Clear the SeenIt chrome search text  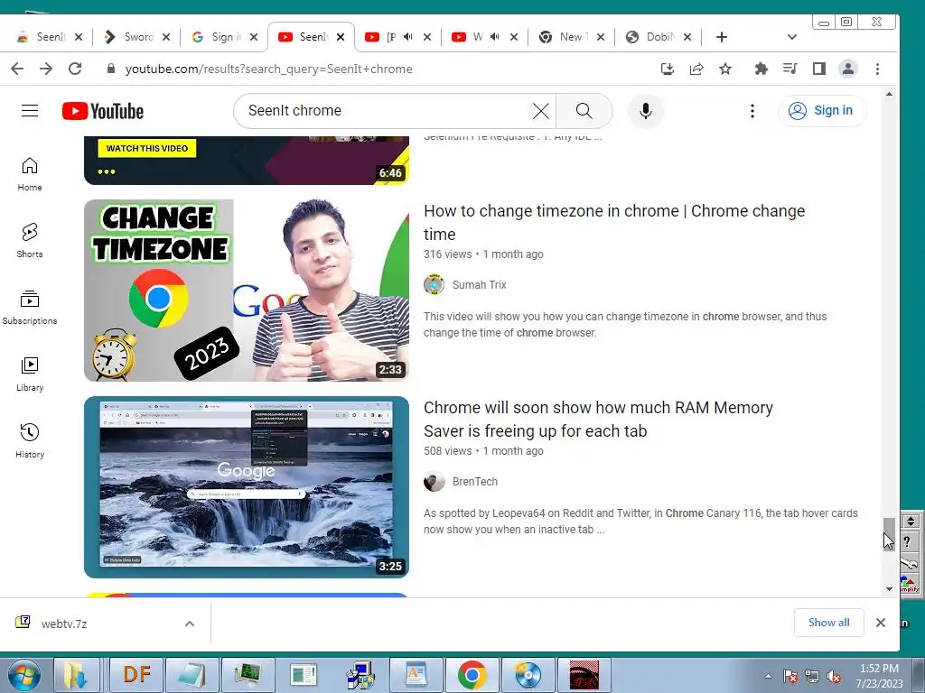click(x=540, y=111)
